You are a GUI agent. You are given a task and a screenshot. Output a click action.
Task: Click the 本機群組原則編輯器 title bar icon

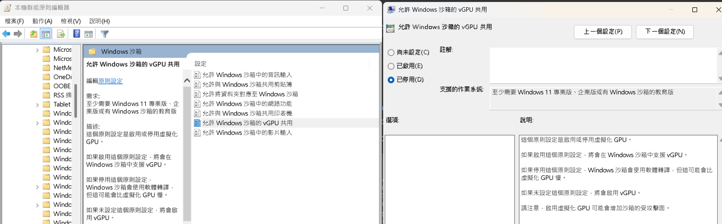click(7, 8)
